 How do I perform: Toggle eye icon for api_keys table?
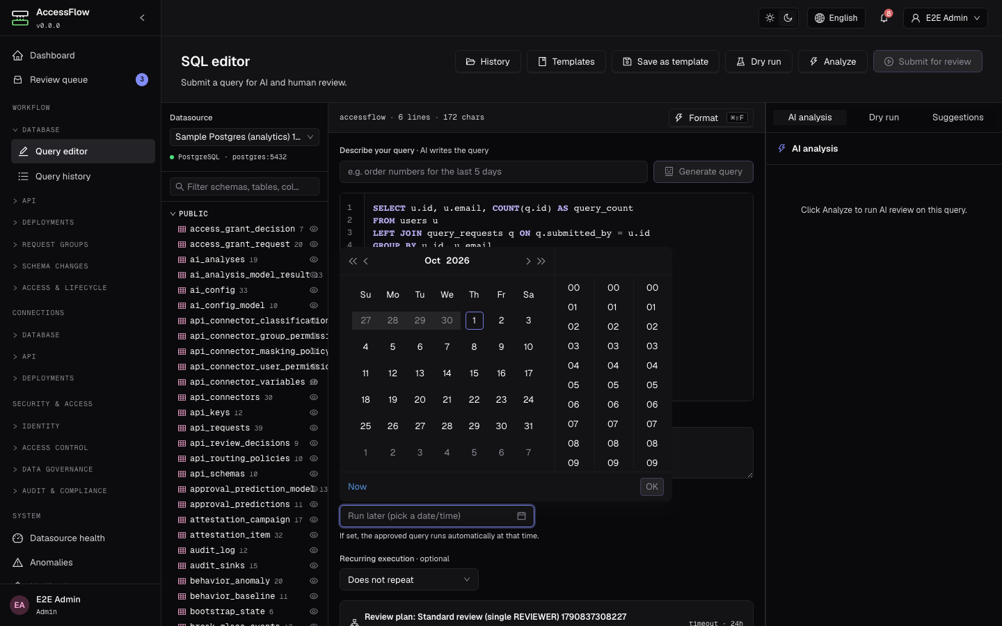tap(314, 412)
